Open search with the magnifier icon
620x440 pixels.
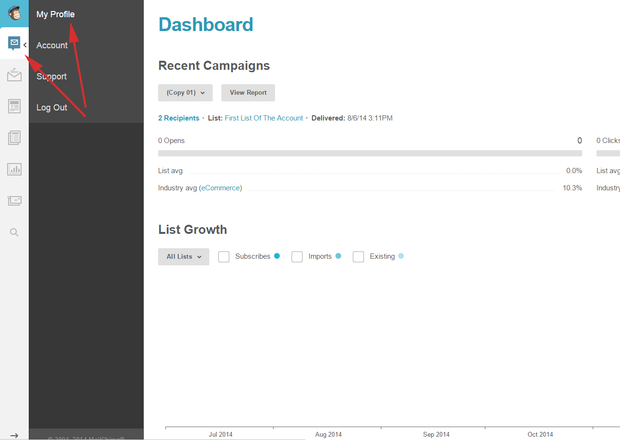(x=14, y=232)
